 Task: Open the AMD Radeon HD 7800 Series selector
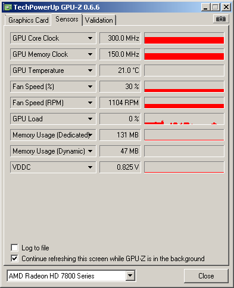tap(71, 275)
